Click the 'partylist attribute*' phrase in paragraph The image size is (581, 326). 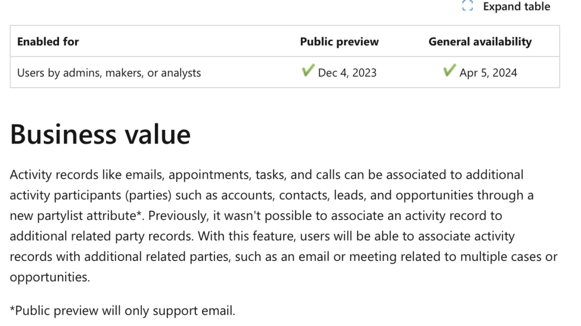(90, 215)
